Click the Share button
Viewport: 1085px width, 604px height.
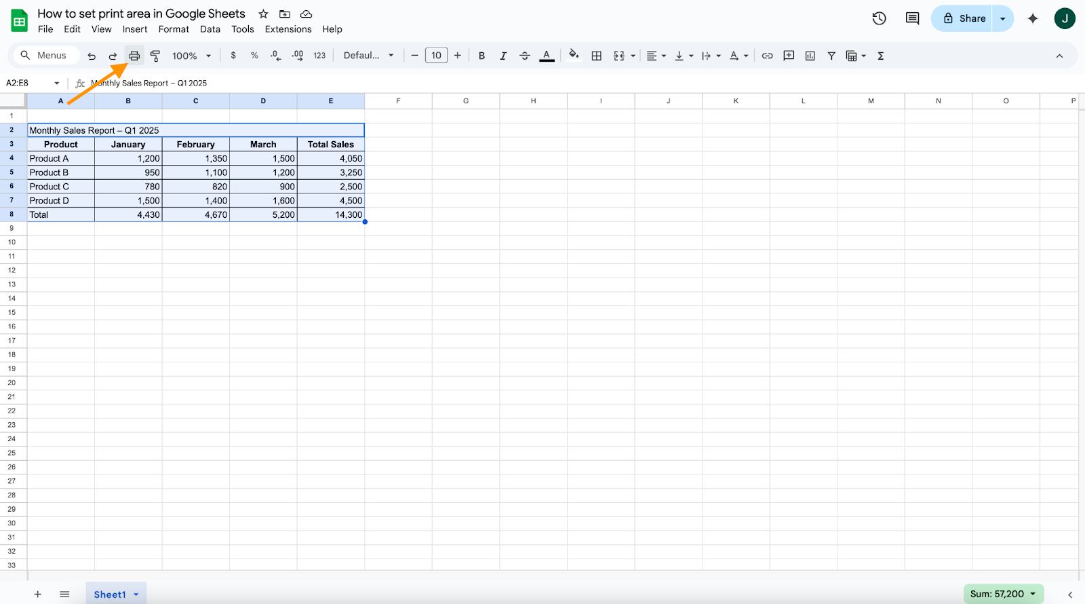(963, 18)
